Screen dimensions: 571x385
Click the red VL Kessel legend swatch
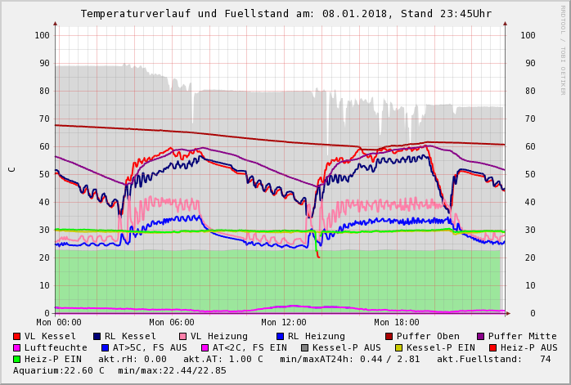coord(17,336)
